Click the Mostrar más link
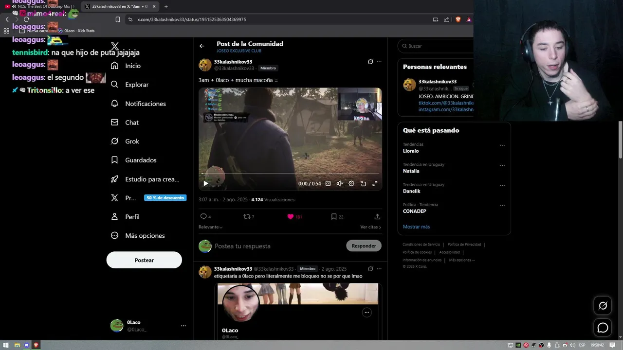 [416, 227]
